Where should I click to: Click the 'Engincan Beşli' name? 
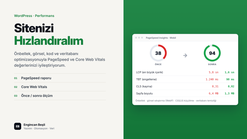tap(34, 125)
